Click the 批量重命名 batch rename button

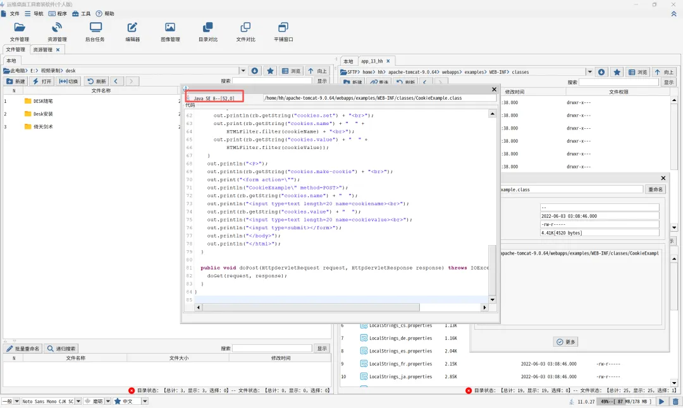click(23, 349)
